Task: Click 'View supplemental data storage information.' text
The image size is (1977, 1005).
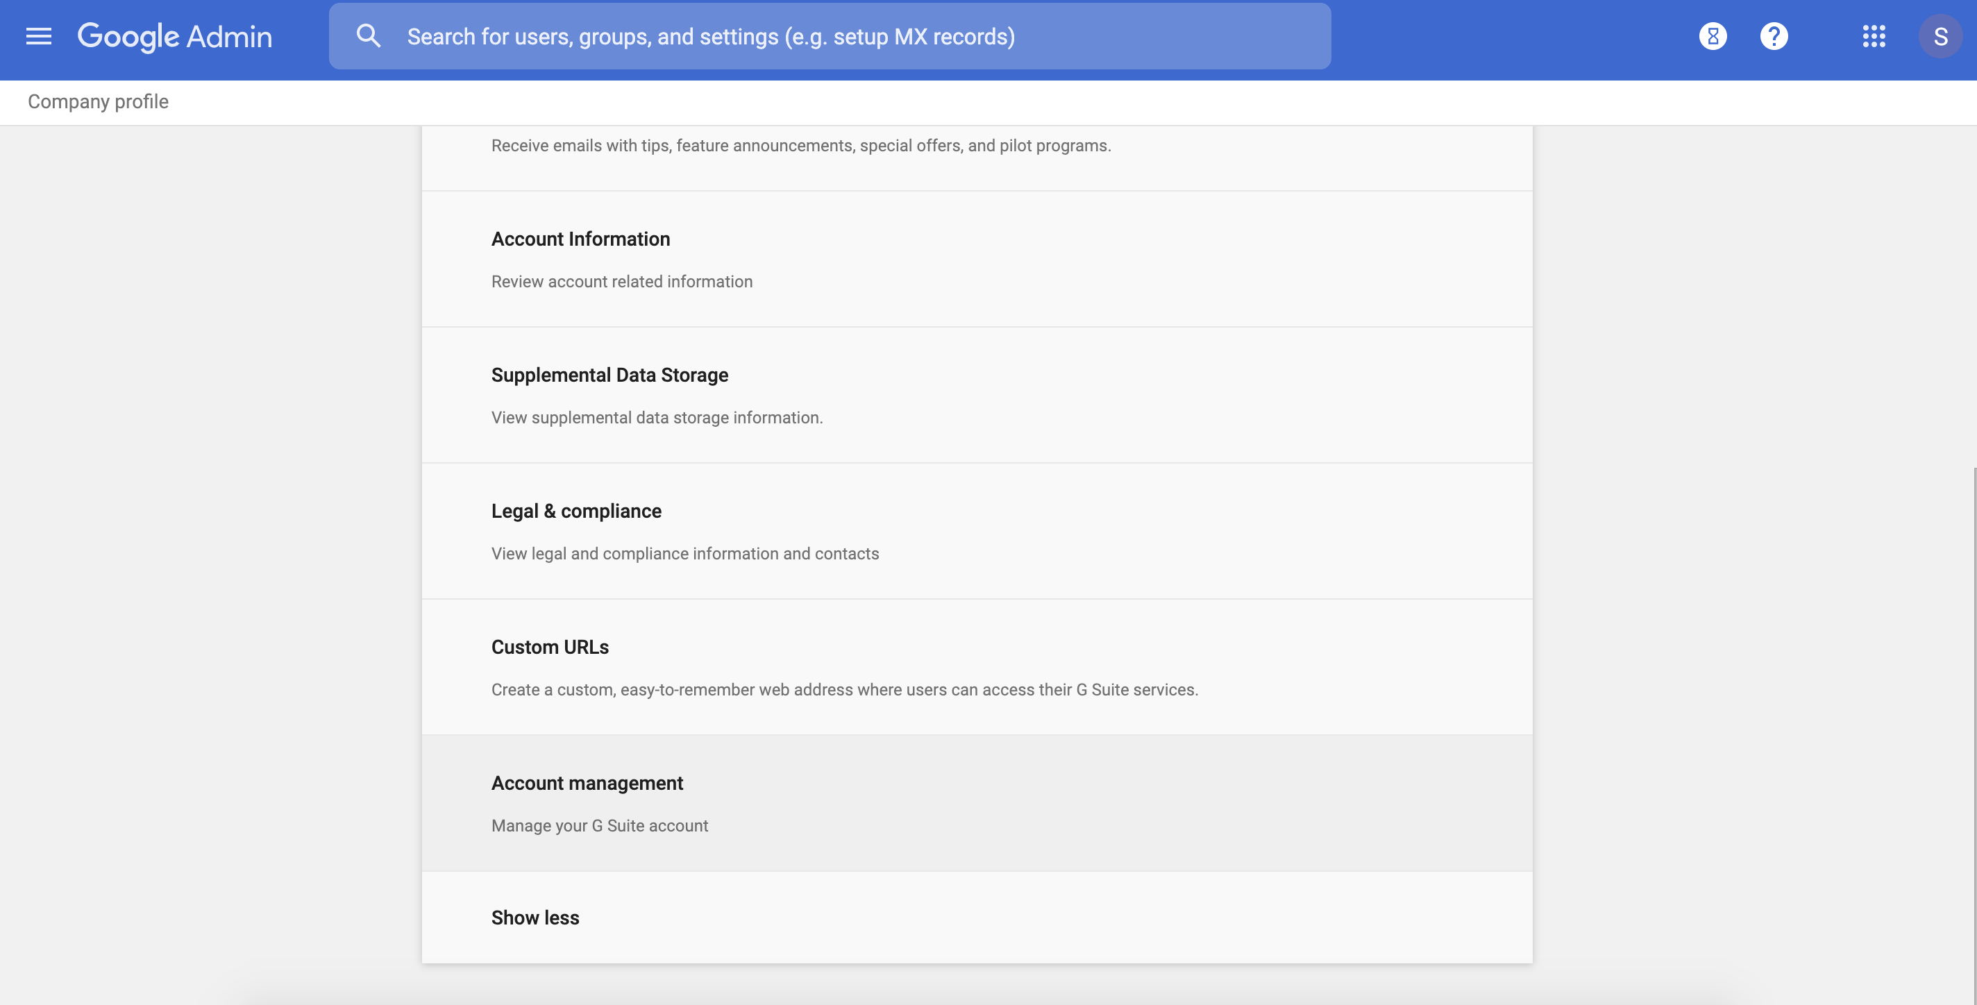Action: click(x=657, y=417)
